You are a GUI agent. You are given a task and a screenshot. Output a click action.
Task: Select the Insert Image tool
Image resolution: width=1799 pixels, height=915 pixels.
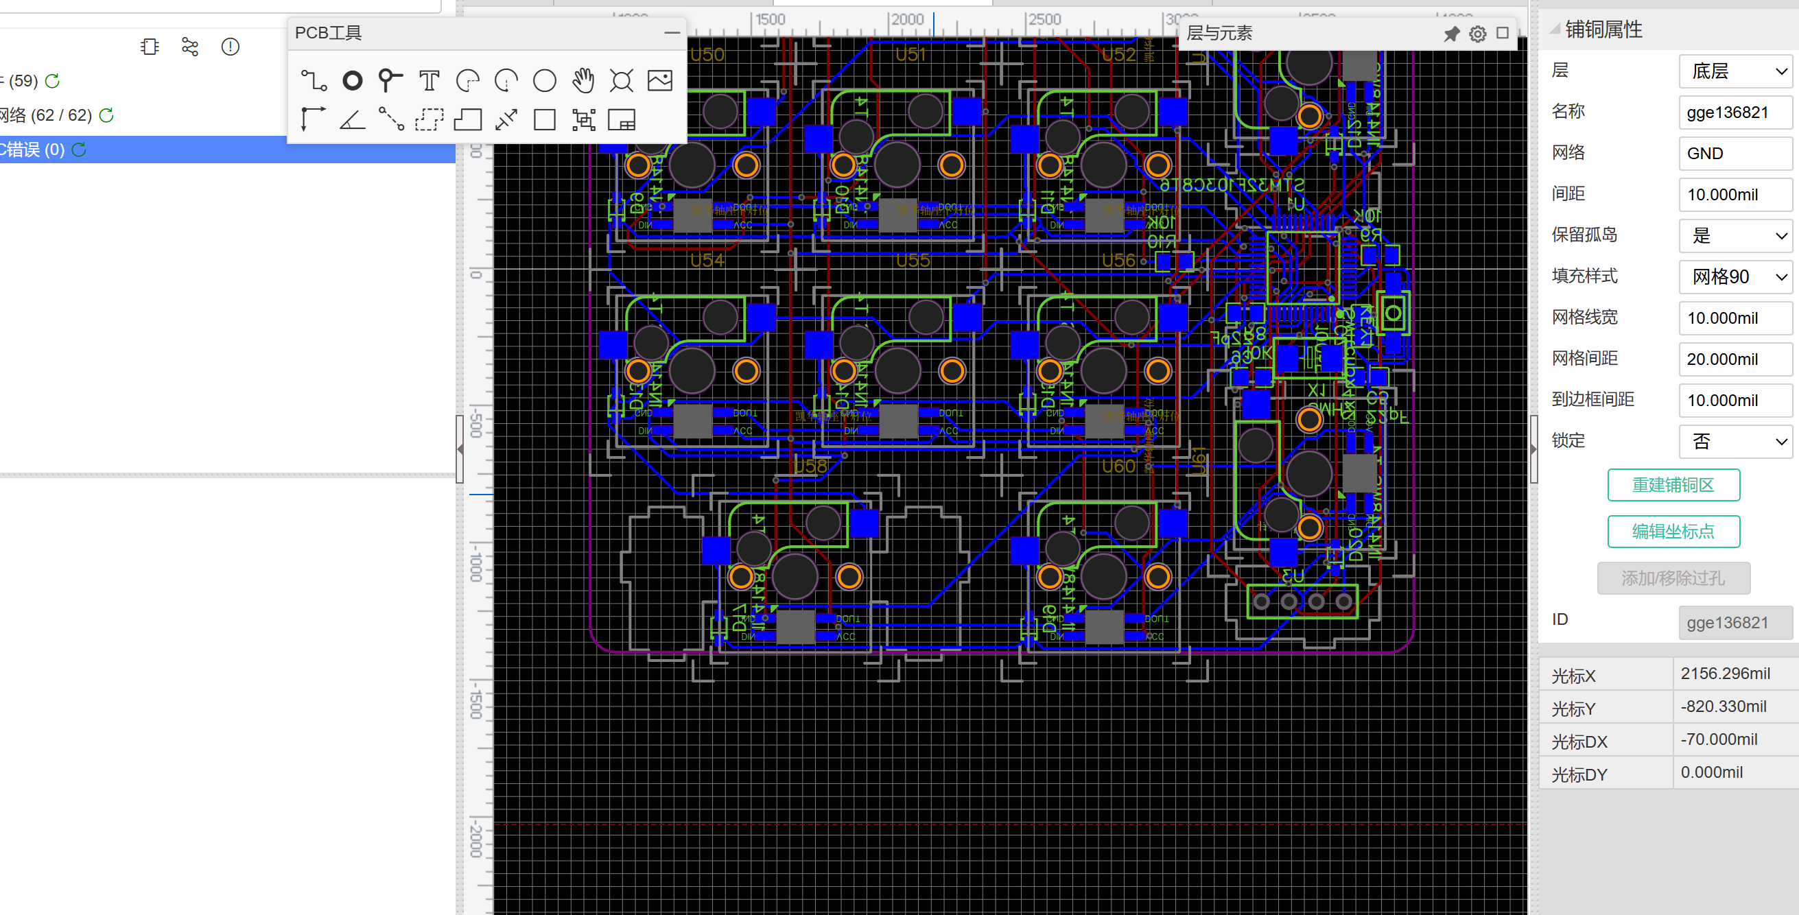click(660, 81)
